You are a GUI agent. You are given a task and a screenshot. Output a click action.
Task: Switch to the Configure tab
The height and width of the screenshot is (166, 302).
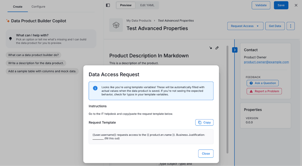tap(38, 6)
